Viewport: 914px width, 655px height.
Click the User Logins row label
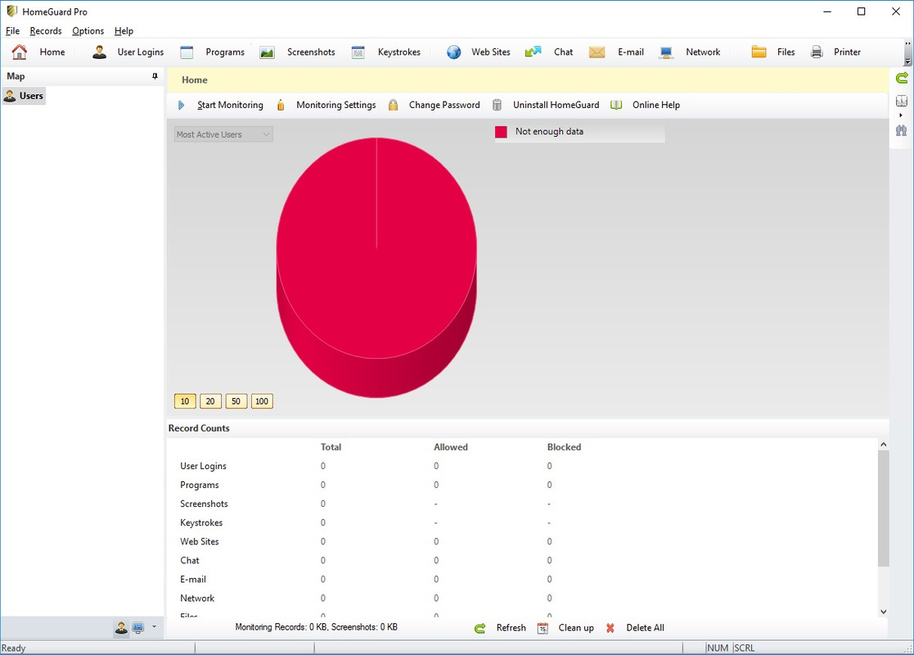tap(203, 466)
